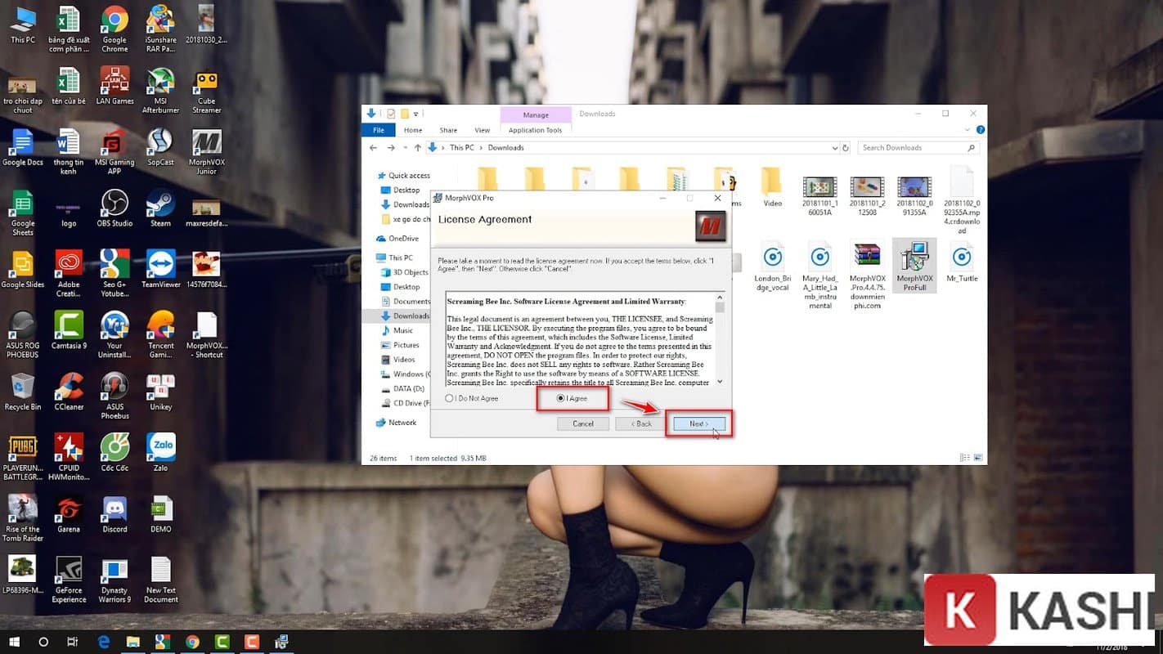Open the File menu in Explorer
Viewport: 1163px width, 654px height.
[x=378, y=129]
